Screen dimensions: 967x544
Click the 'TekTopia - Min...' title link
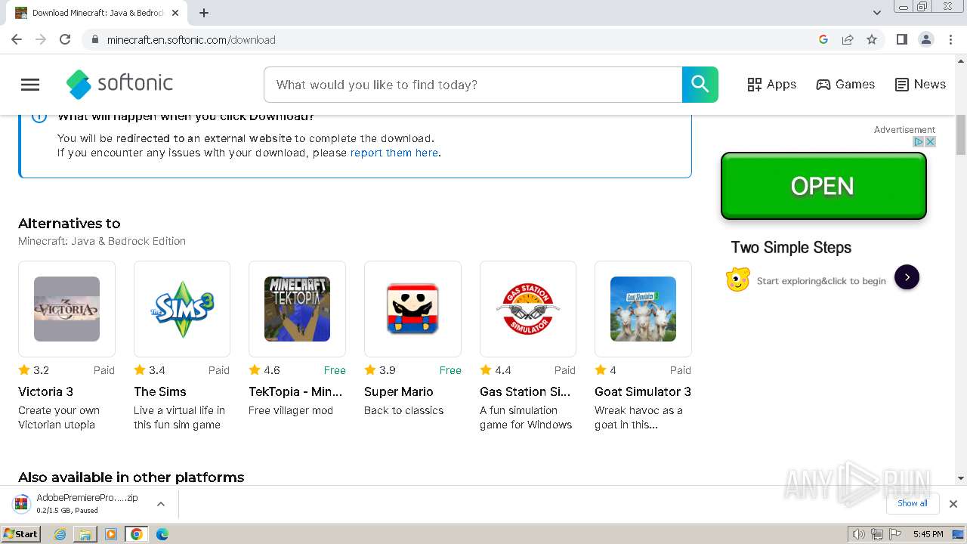click(x=295, y=391)
